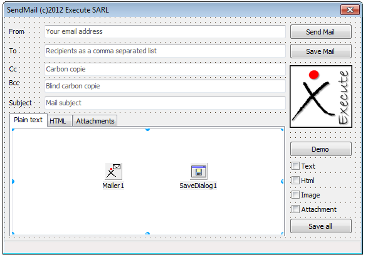Run the Demo button
Viewport: 368px width, 257px height.
tap(320, 149)
